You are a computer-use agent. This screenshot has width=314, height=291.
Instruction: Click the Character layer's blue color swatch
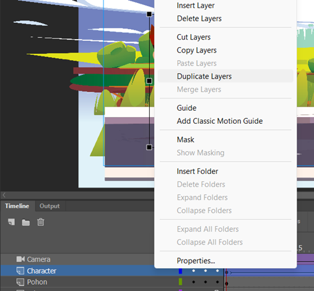tap(180, 271)
